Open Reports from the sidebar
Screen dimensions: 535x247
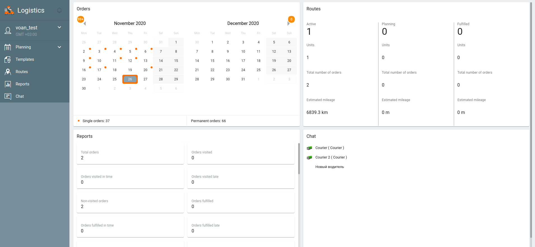[x=22, y=84]
